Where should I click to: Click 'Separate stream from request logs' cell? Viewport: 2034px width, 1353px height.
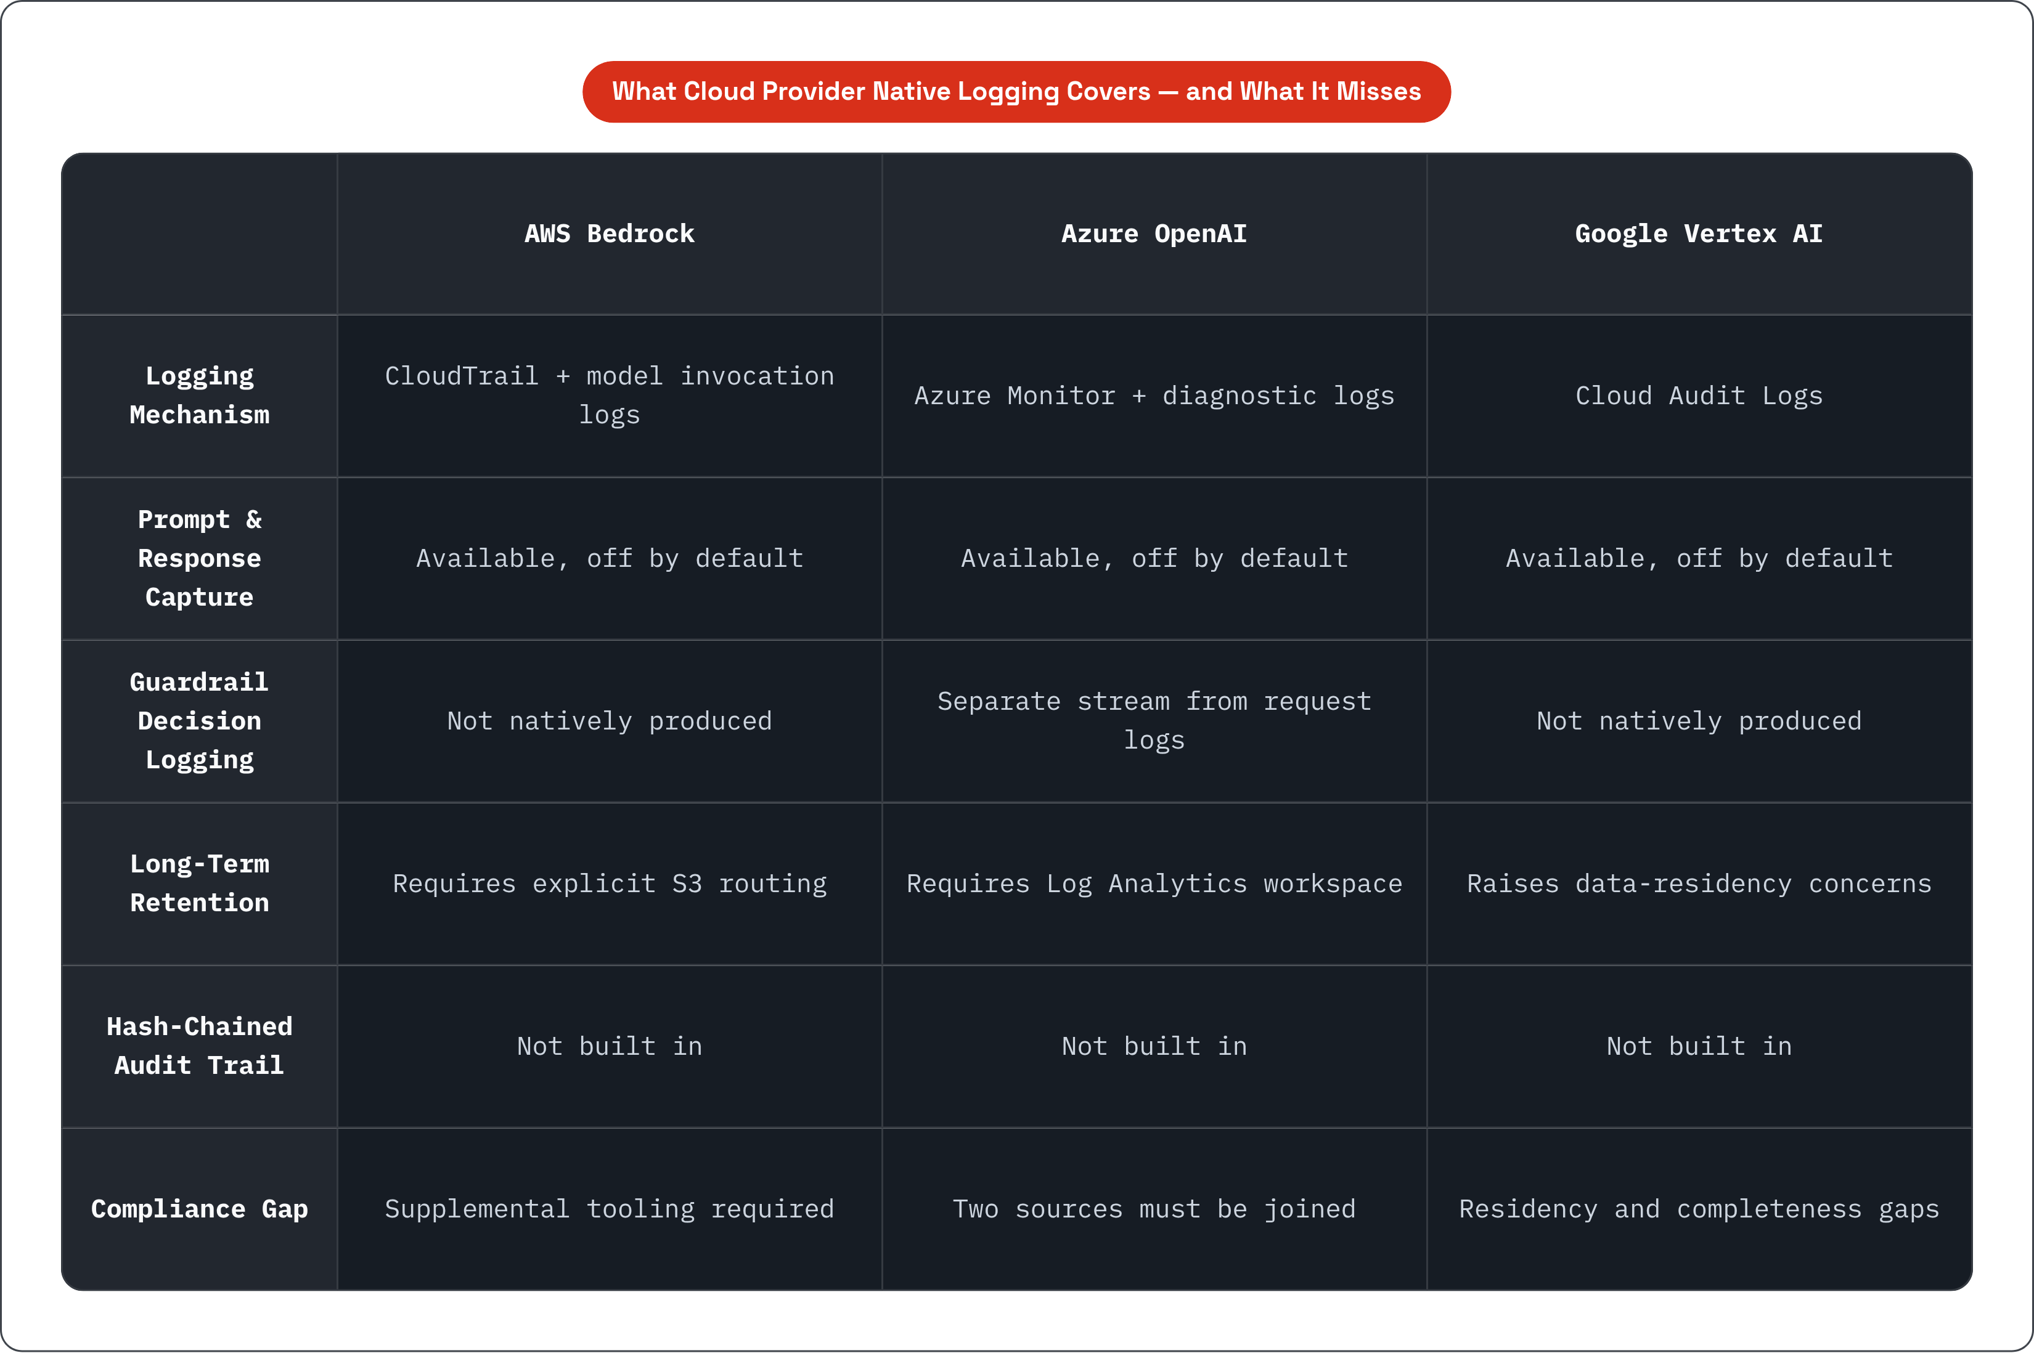(1154, 720)
